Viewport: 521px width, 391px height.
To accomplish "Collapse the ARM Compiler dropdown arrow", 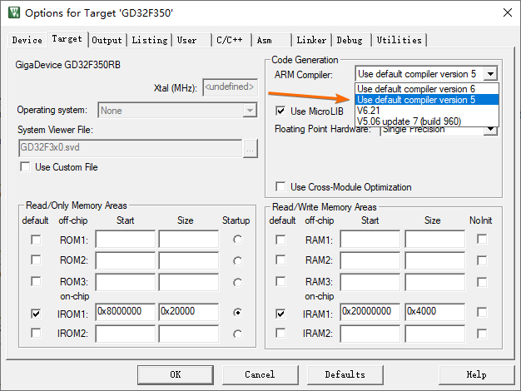I will tap(490, 74).
